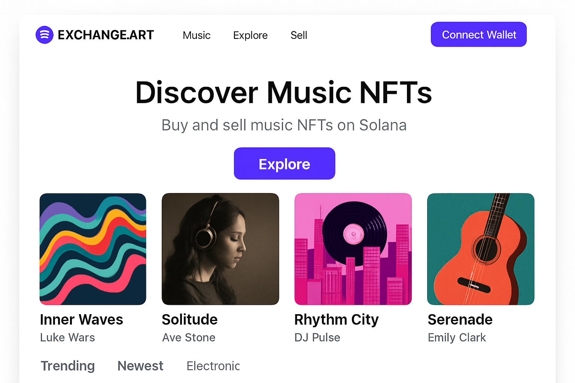Open the Inner Waves NFT artwork
575x383 pixels.
tap(93, 249)
